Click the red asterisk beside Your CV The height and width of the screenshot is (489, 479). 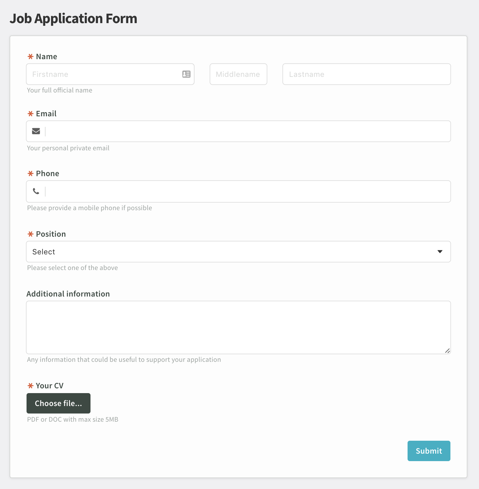point(31,386)
